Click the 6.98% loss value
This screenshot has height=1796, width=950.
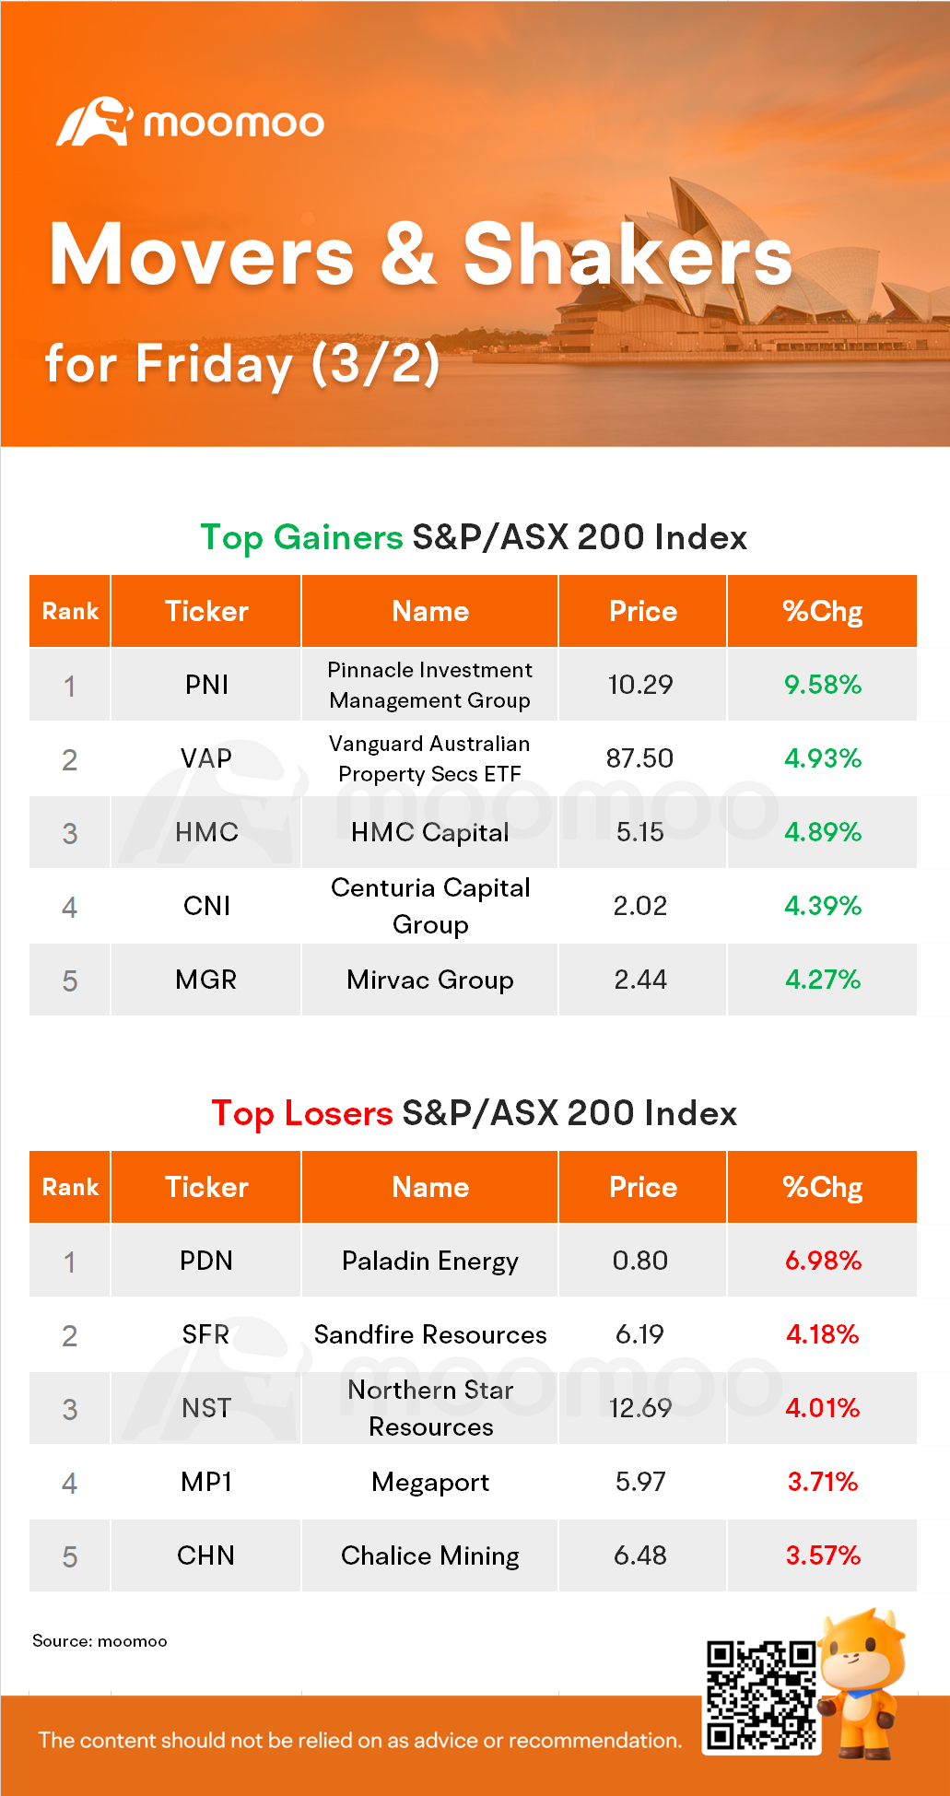822,1261
